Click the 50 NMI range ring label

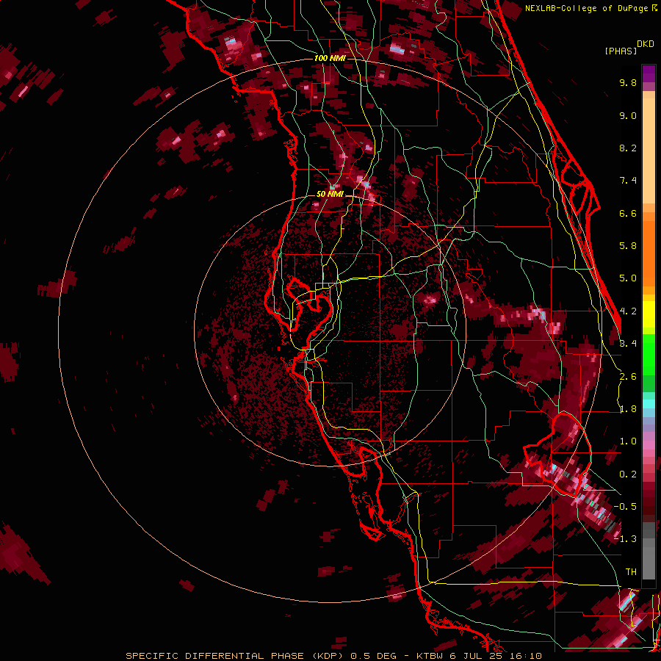[330, 194]
